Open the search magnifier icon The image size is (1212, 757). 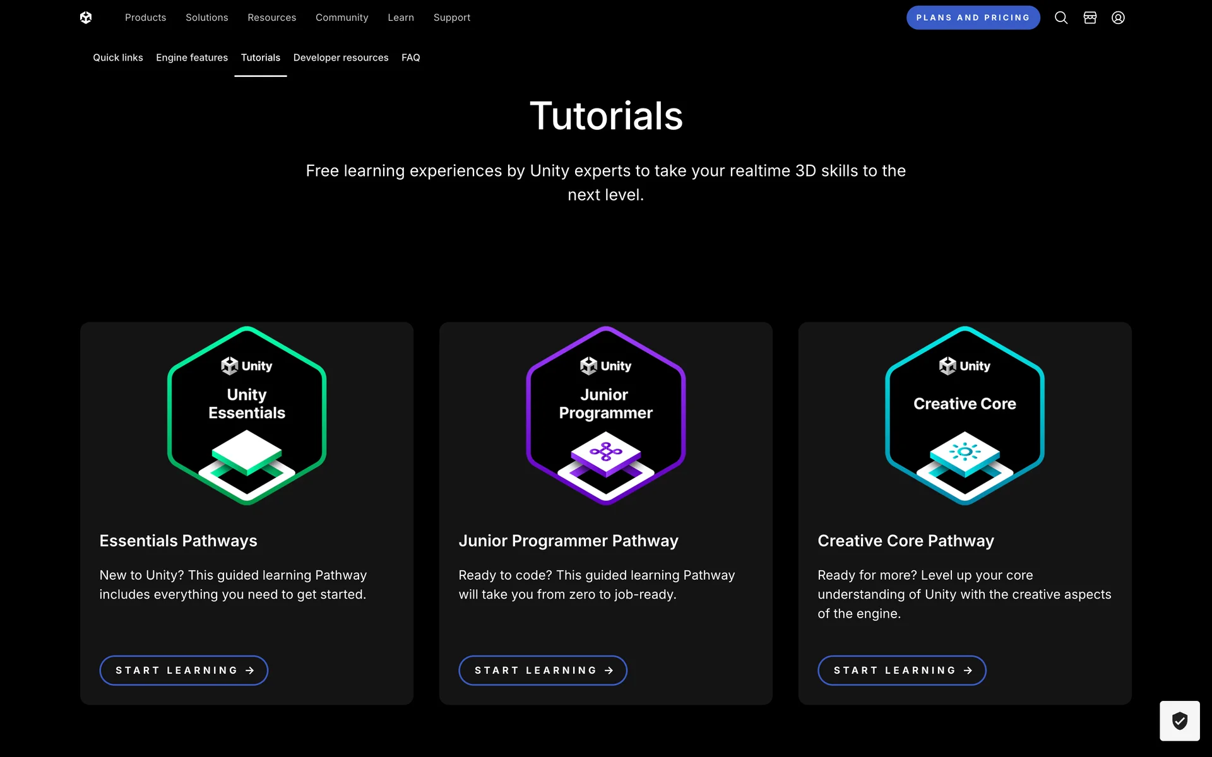1061,18
